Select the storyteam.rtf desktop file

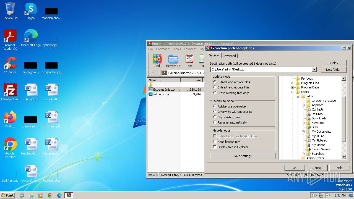(x=51, y=119)
